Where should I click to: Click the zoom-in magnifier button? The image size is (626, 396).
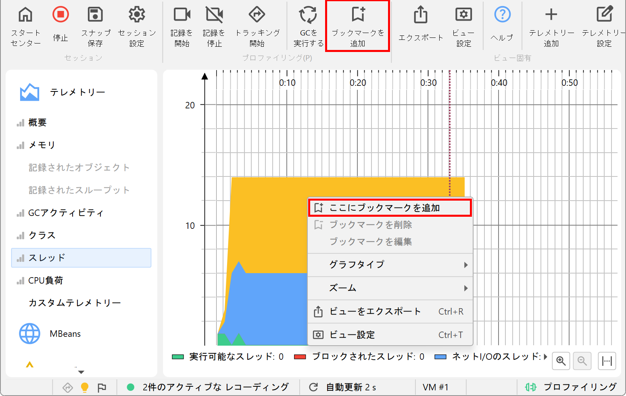(x=561, y=361)
